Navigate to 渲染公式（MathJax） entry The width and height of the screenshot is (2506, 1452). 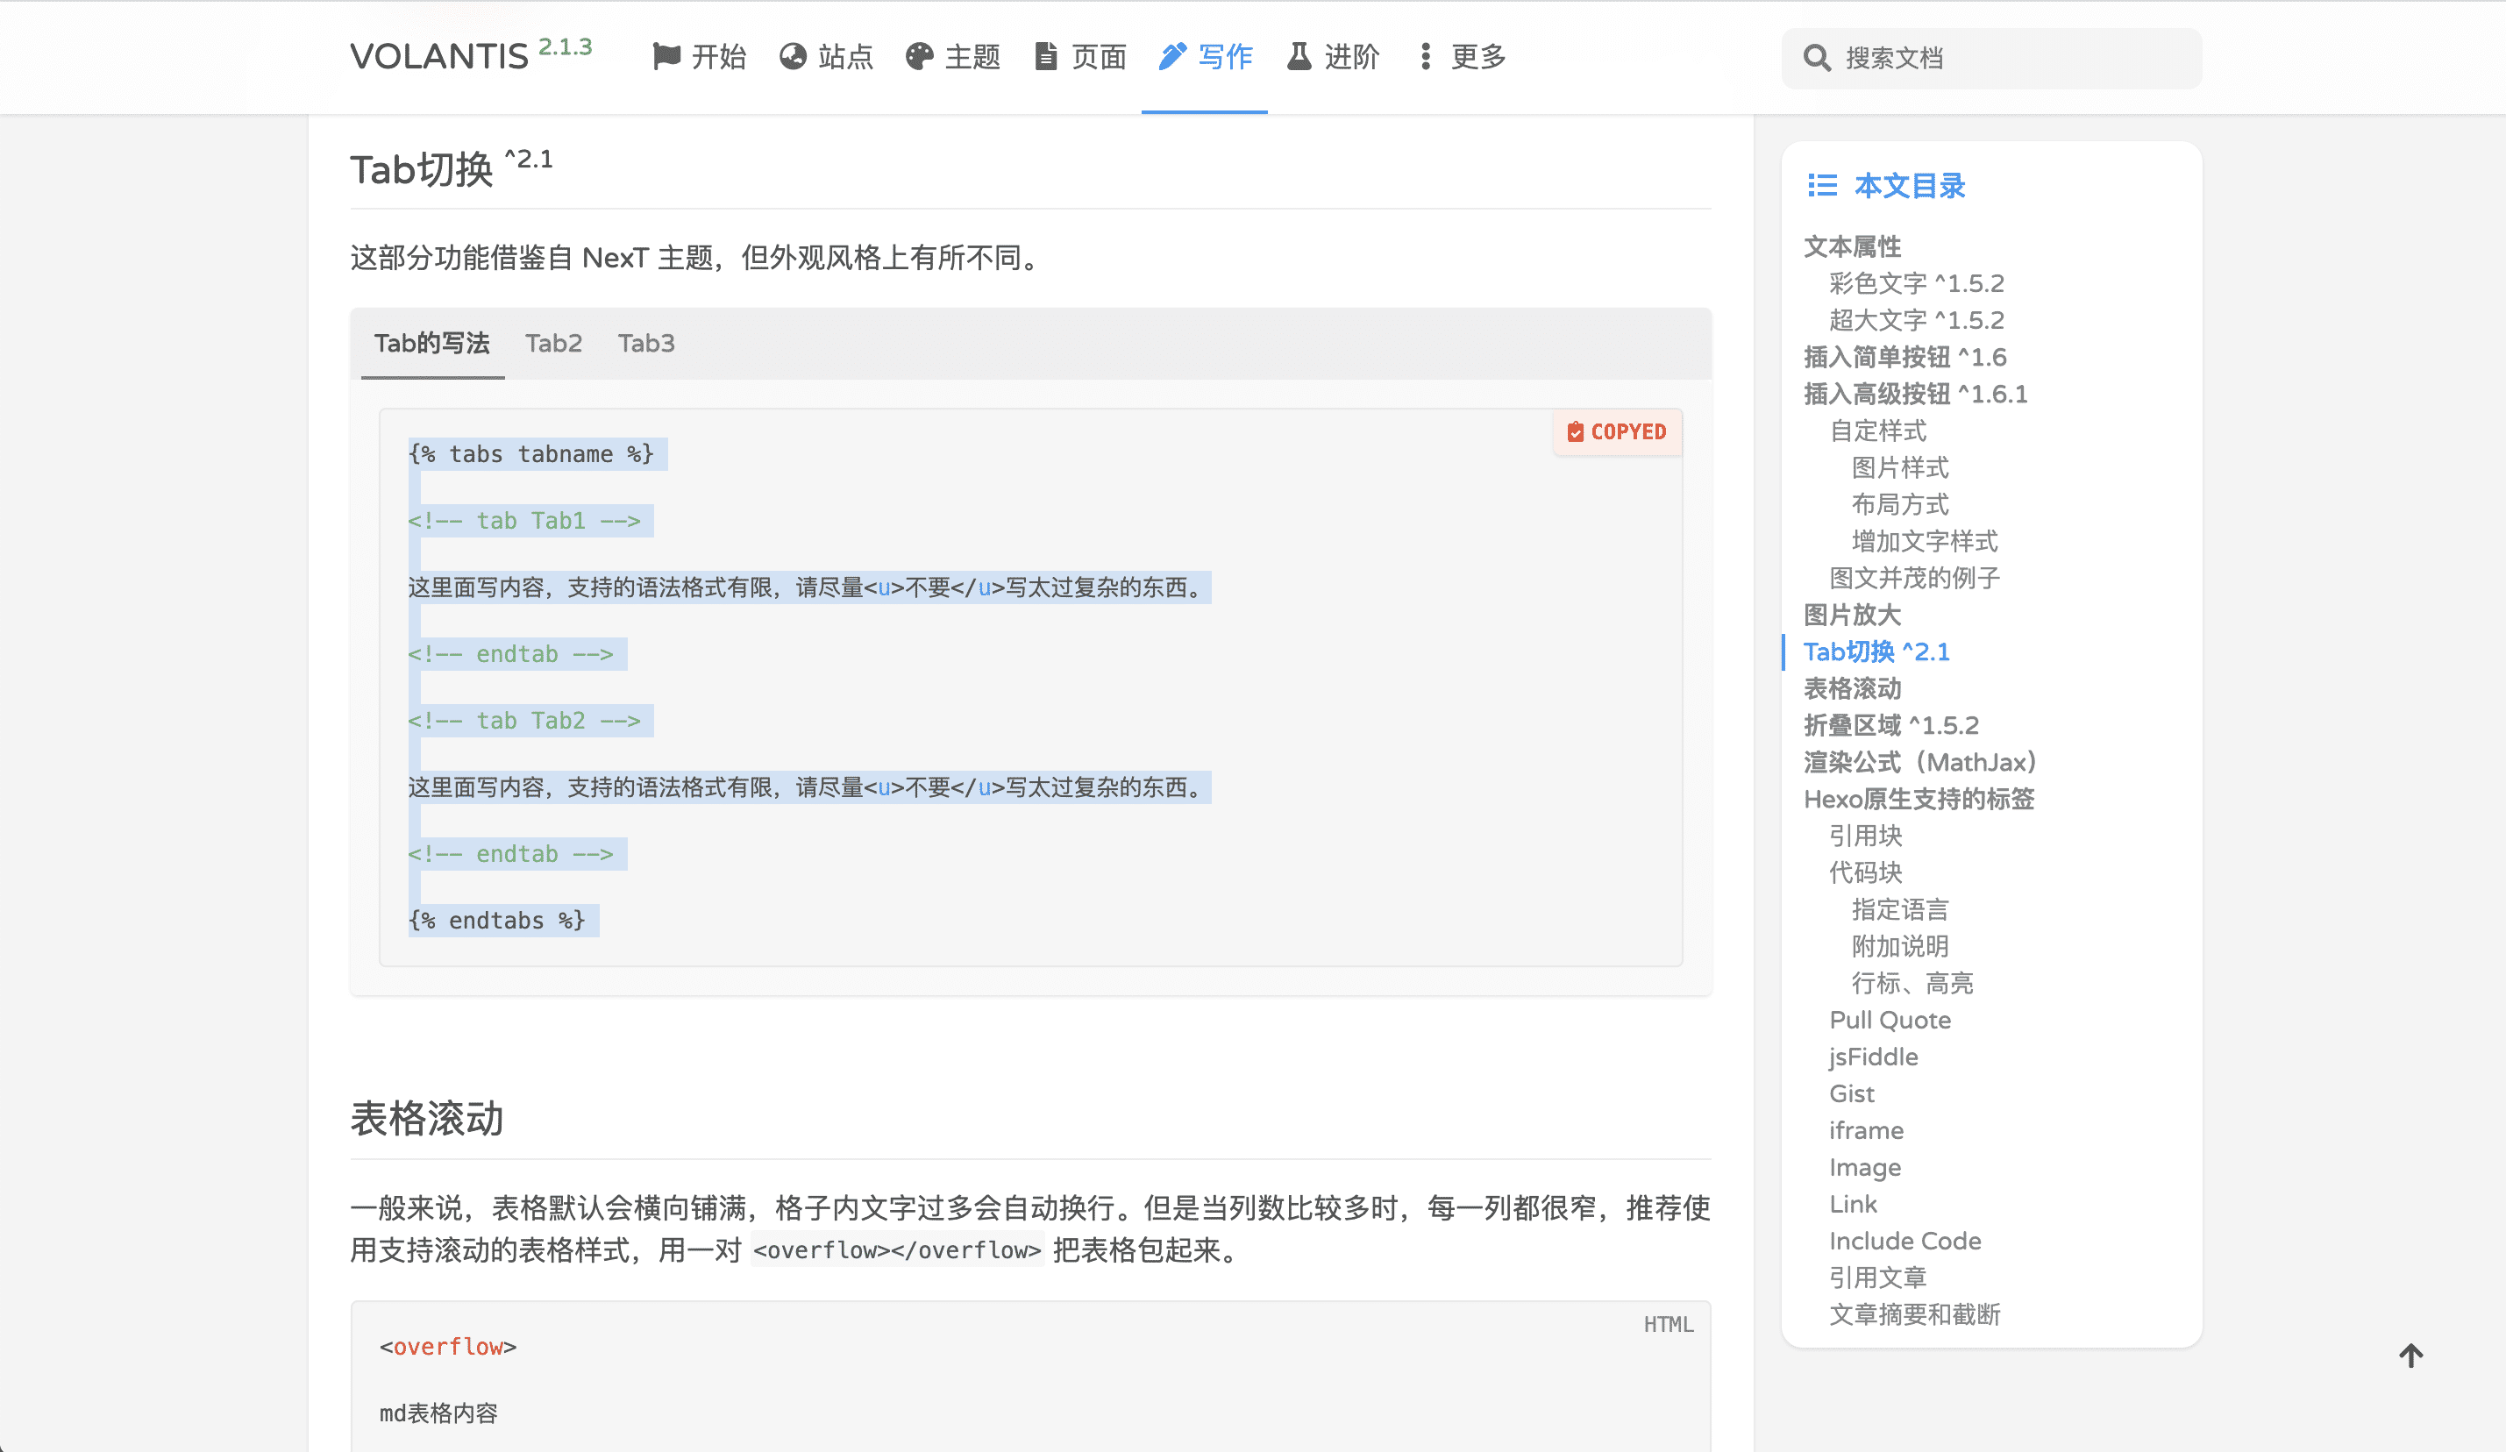1919,762
